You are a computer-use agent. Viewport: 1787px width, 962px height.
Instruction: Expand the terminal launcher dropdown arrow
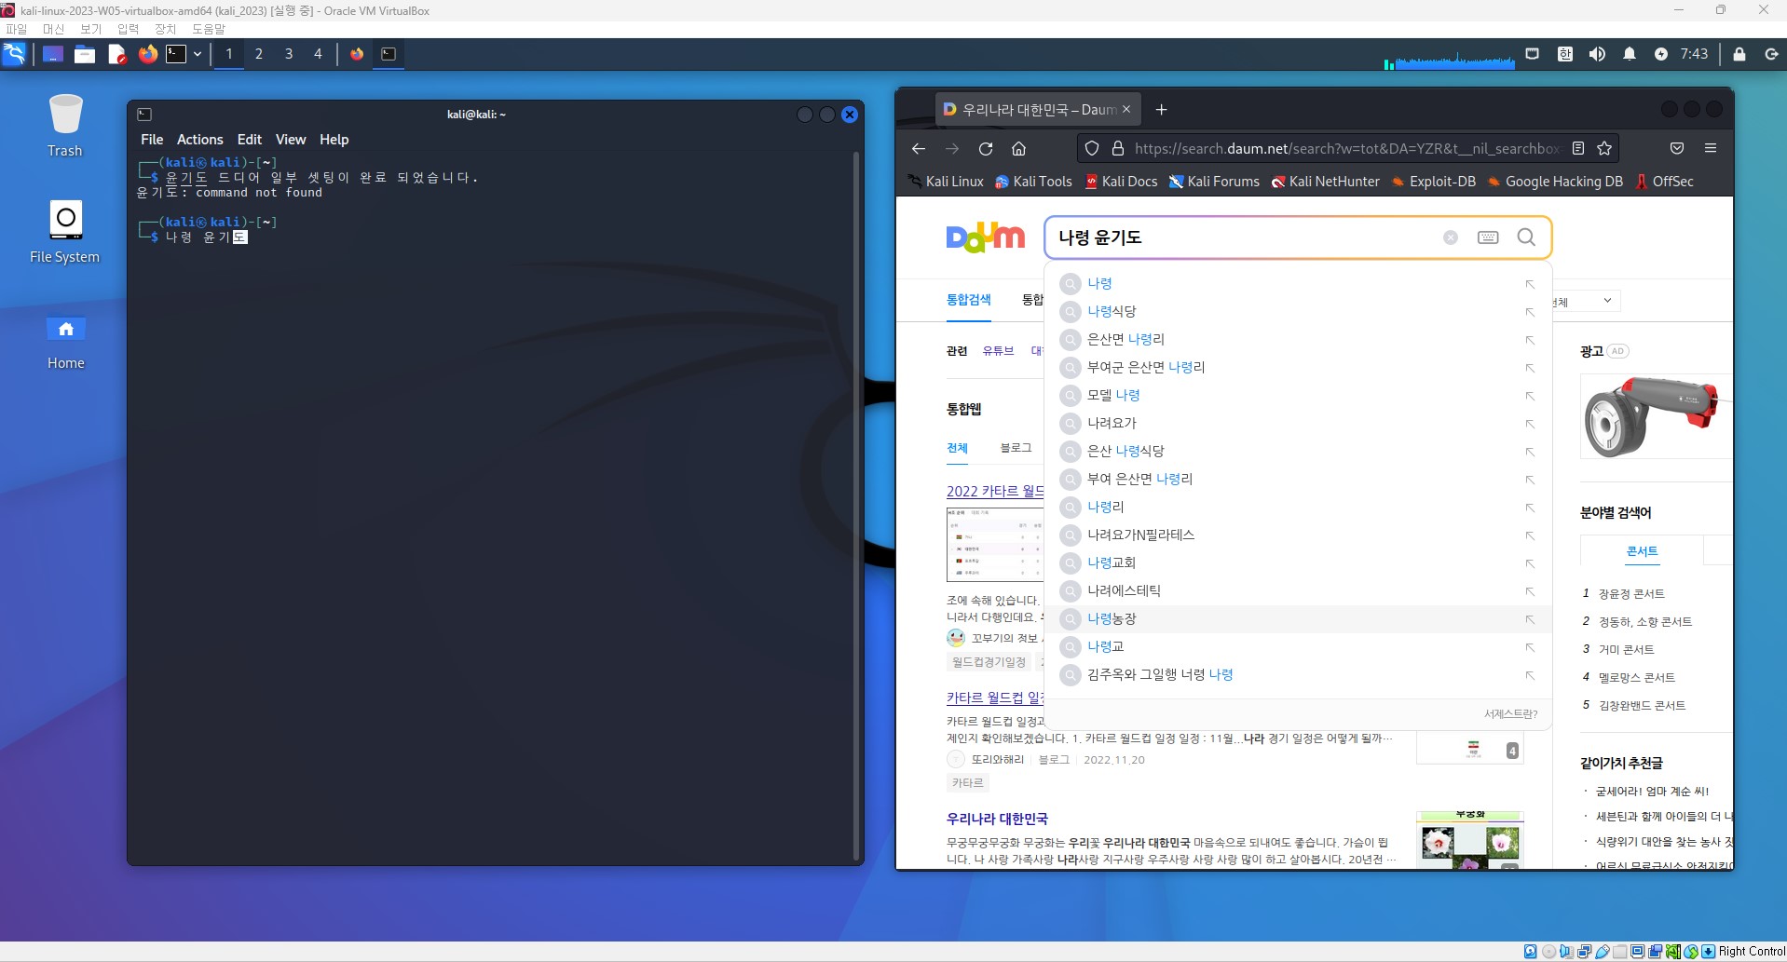(x=198, y=54)
